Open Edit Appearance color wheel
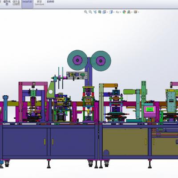 pos(124,12)
